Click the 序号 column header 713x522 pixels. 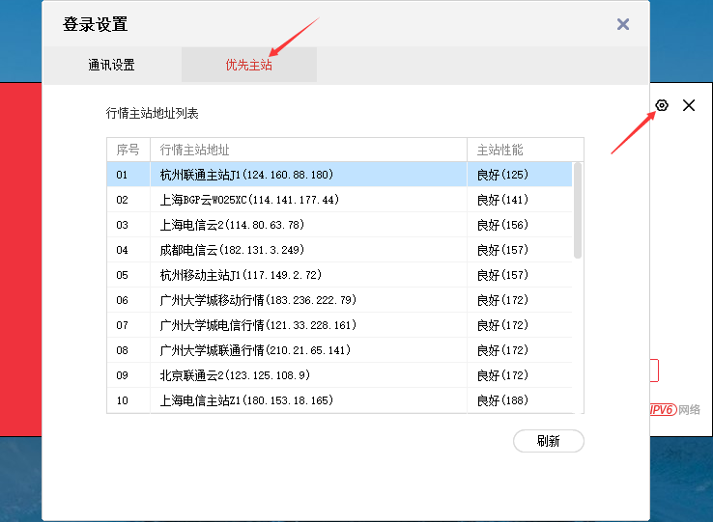pyautogui.click(x=128, y=150)
